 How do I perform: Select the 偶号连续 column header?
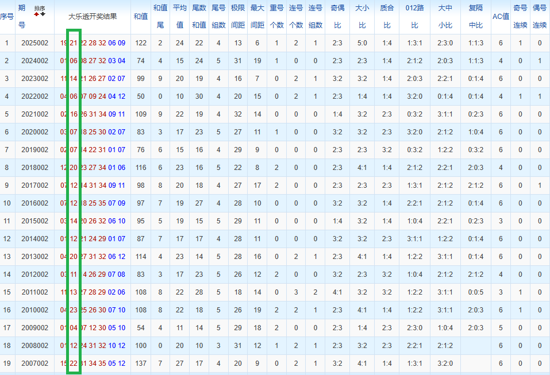(x=540, y=17)
